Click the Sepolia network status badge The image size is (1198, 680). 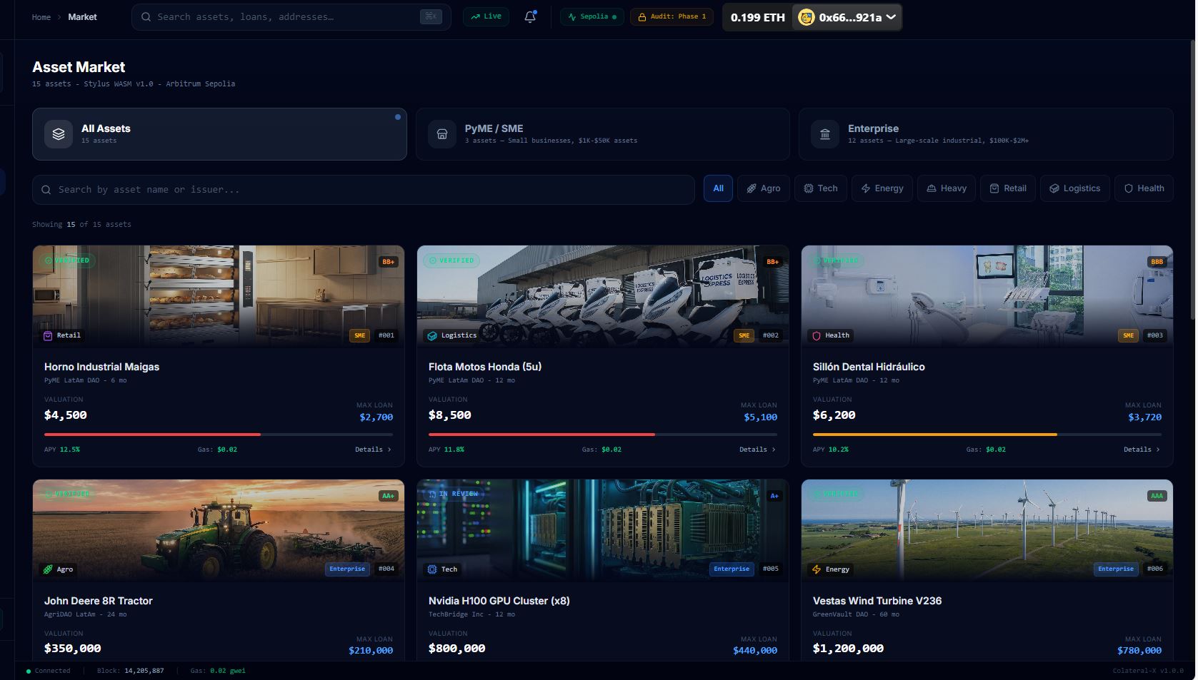592,16
